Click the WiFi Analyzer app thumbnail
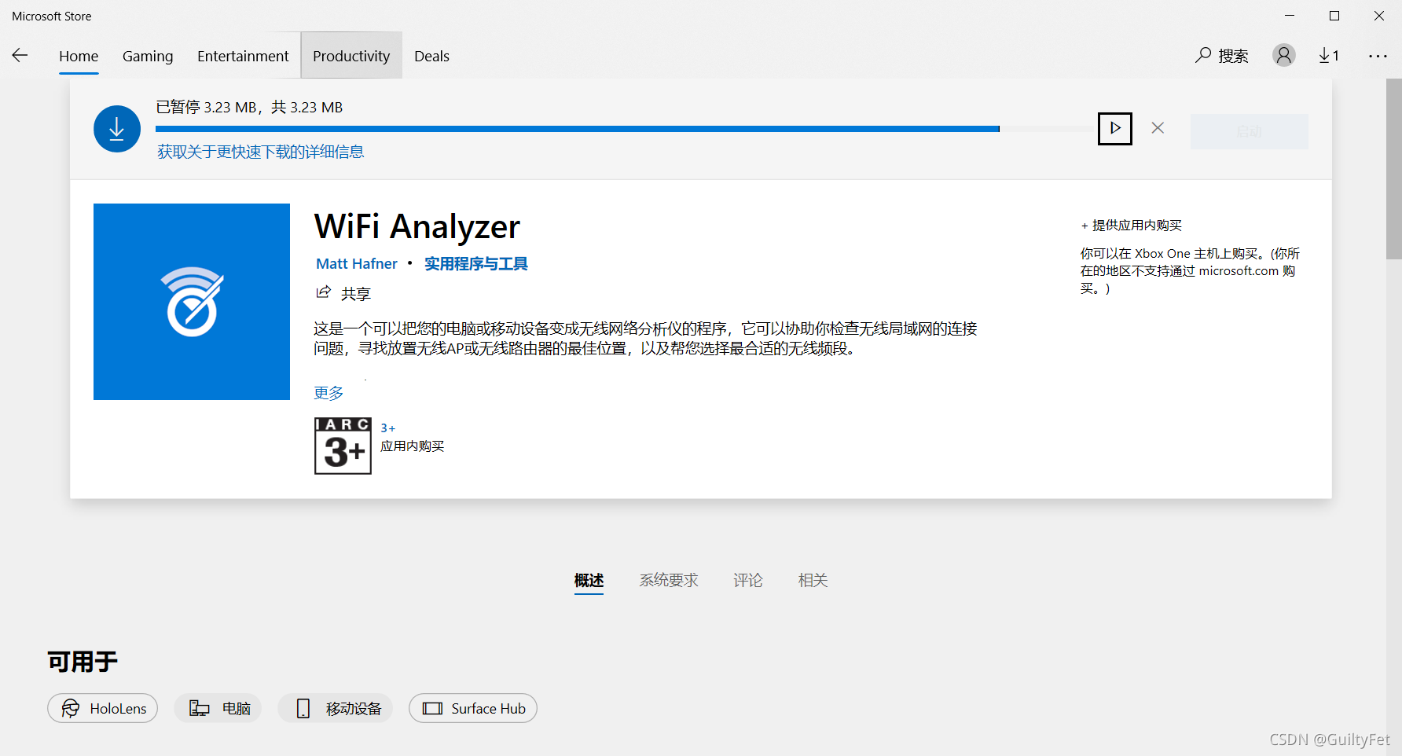 tap(192, 302)
